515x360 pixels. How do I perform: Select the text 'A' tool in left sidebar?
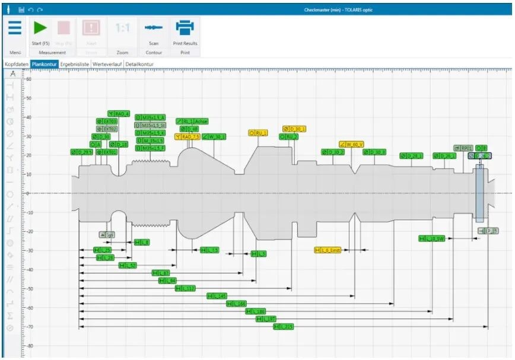[12, 74]
